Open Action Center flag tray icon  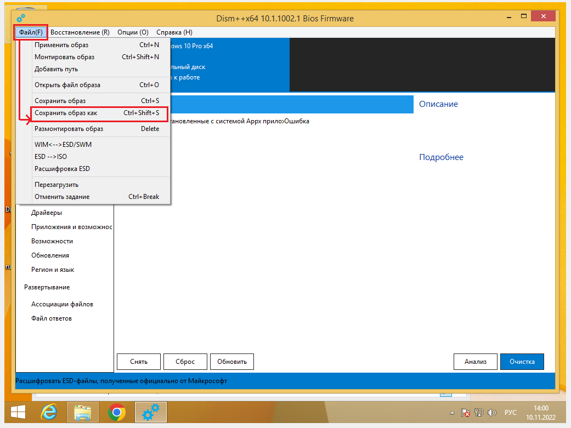click(465, 413)
